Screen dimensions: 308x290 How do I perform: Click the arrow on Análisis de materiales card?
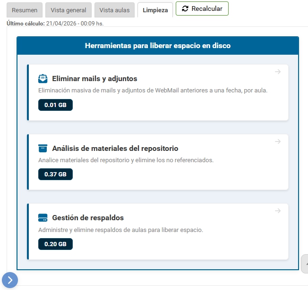278,141
